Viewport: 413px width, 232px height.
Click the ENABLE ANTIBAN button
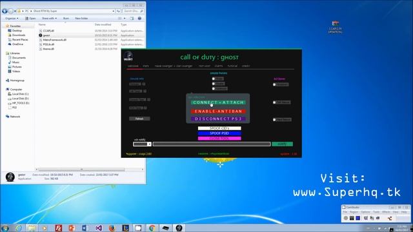coord(218,111)
